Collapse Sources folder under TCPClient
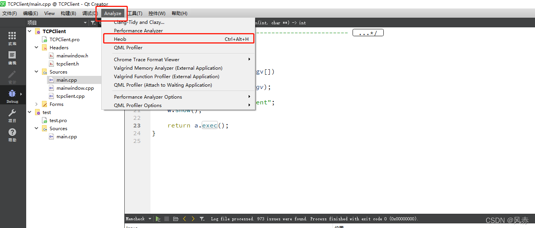This screenshot has width=535, height=228. tap(37, 72)
